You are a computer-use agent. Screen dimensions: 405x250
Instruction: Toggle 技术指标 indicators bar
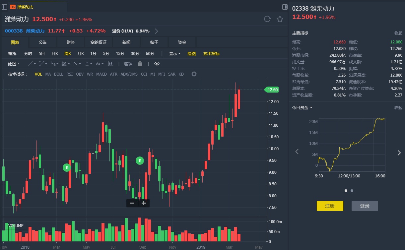click(x=211, y=53)
